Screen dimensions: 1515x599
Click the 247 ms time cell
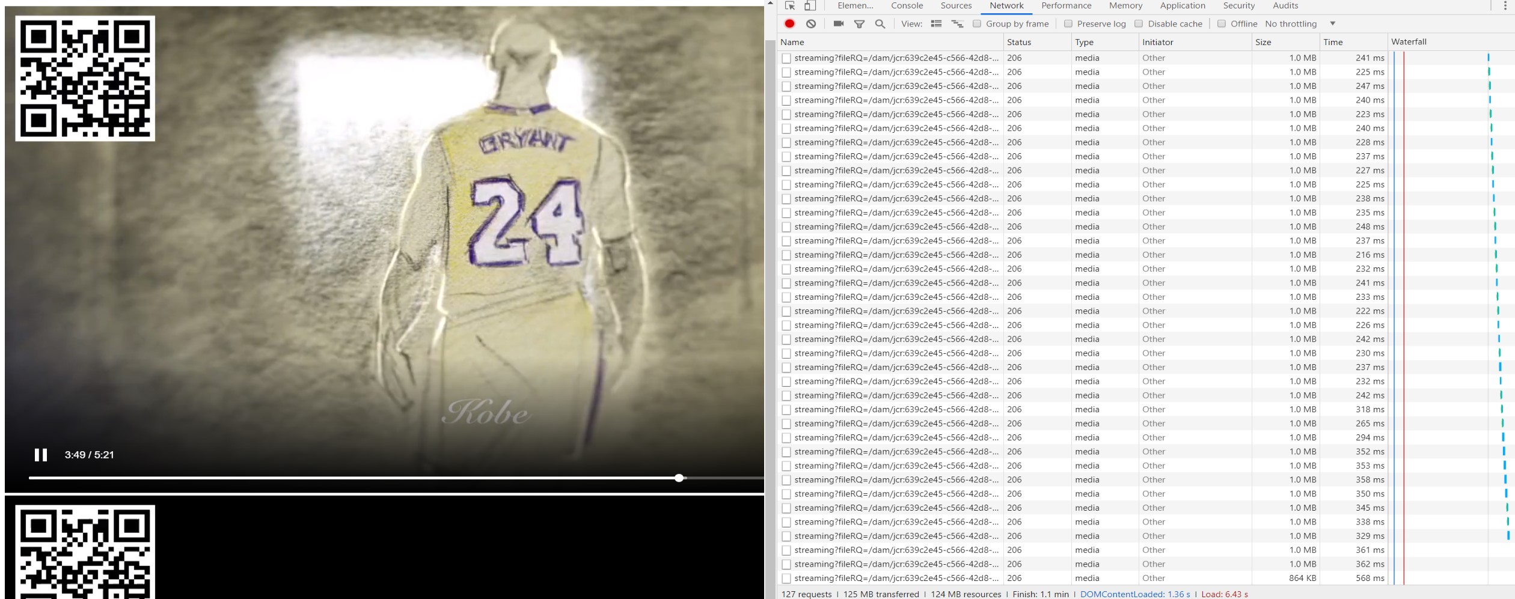coord(1370,87)
